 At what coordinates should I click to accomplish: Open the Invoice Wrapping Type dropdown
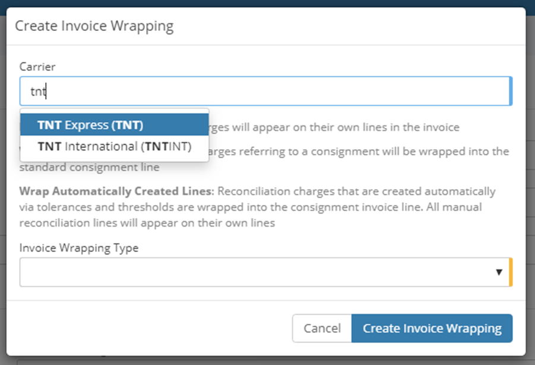tap(266, 272)
